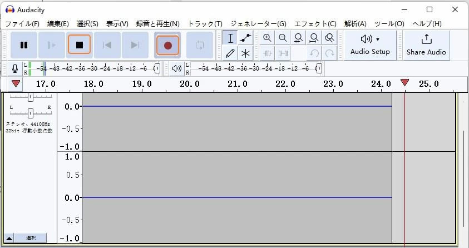This screenshot has width=469, height=248.
Task: Click the track's 選択 button
Action: tap(31, 238)
